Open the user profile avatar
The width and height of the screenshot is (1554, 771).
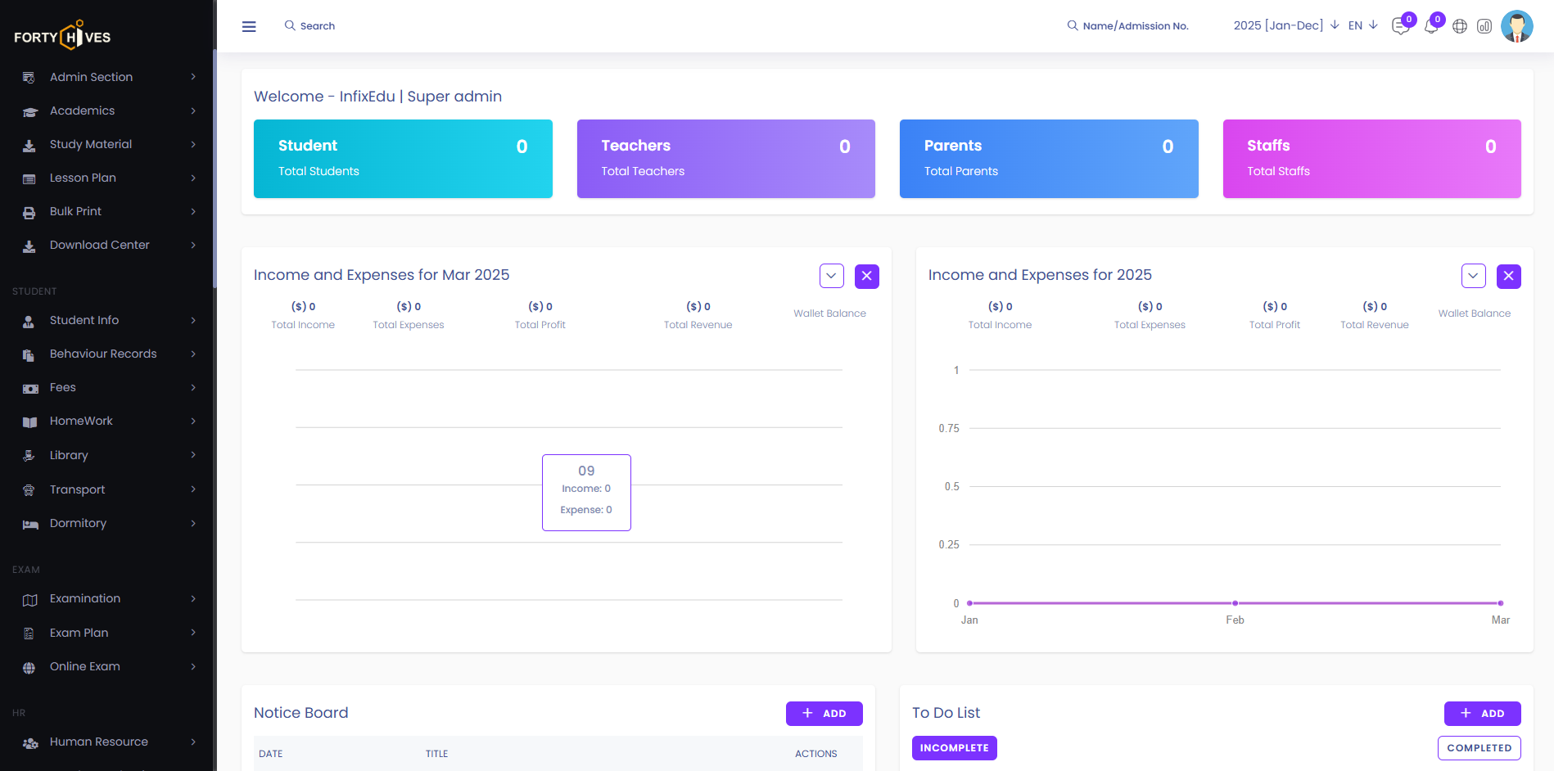point(1516,26)
